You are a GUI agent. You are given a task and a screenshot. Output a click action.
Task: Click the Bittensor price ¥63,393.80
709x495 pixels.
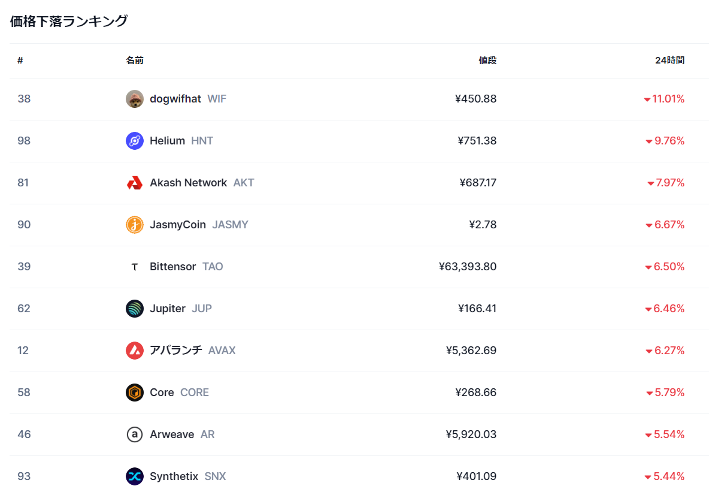click(468, 267)
